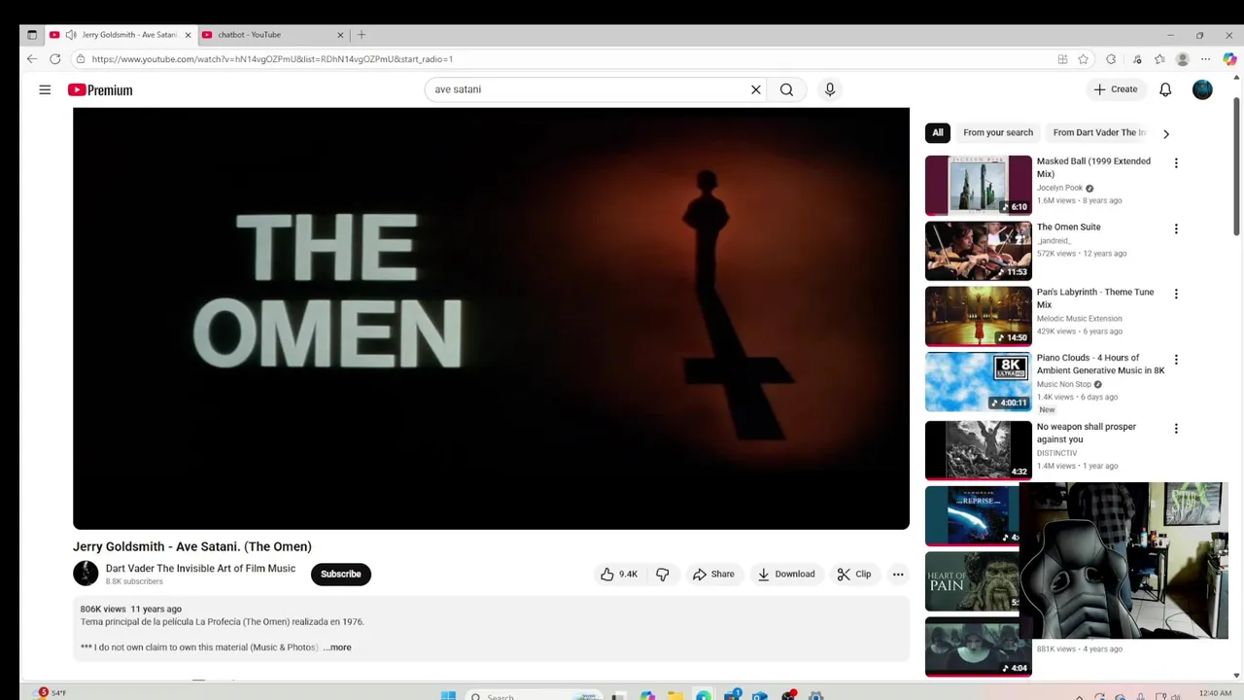1244x700 pixels.
Task: Open Heart of Pain video thumbnail
Action: pos(972,581)
